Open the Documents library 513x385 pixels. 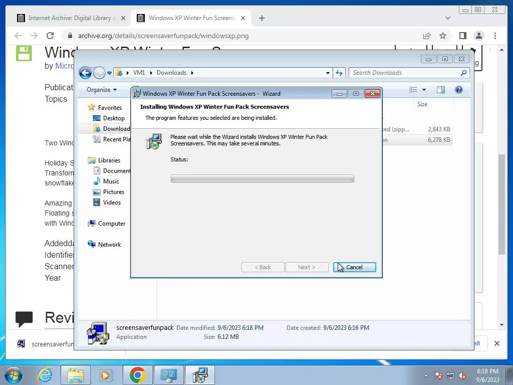pos(112,170)
